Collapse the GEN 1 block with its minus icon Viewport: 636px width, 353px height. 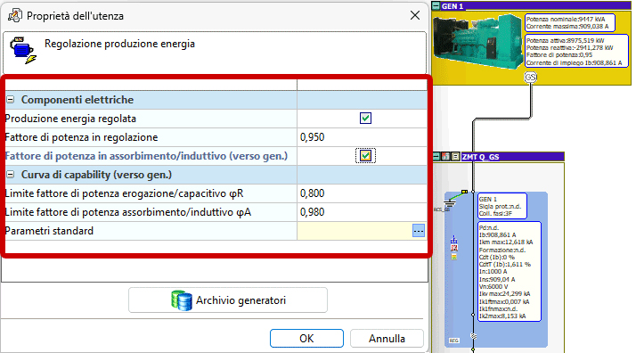coord(436,5)
